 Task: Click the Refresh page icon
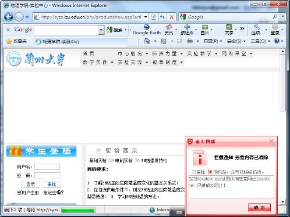(162, 17)
